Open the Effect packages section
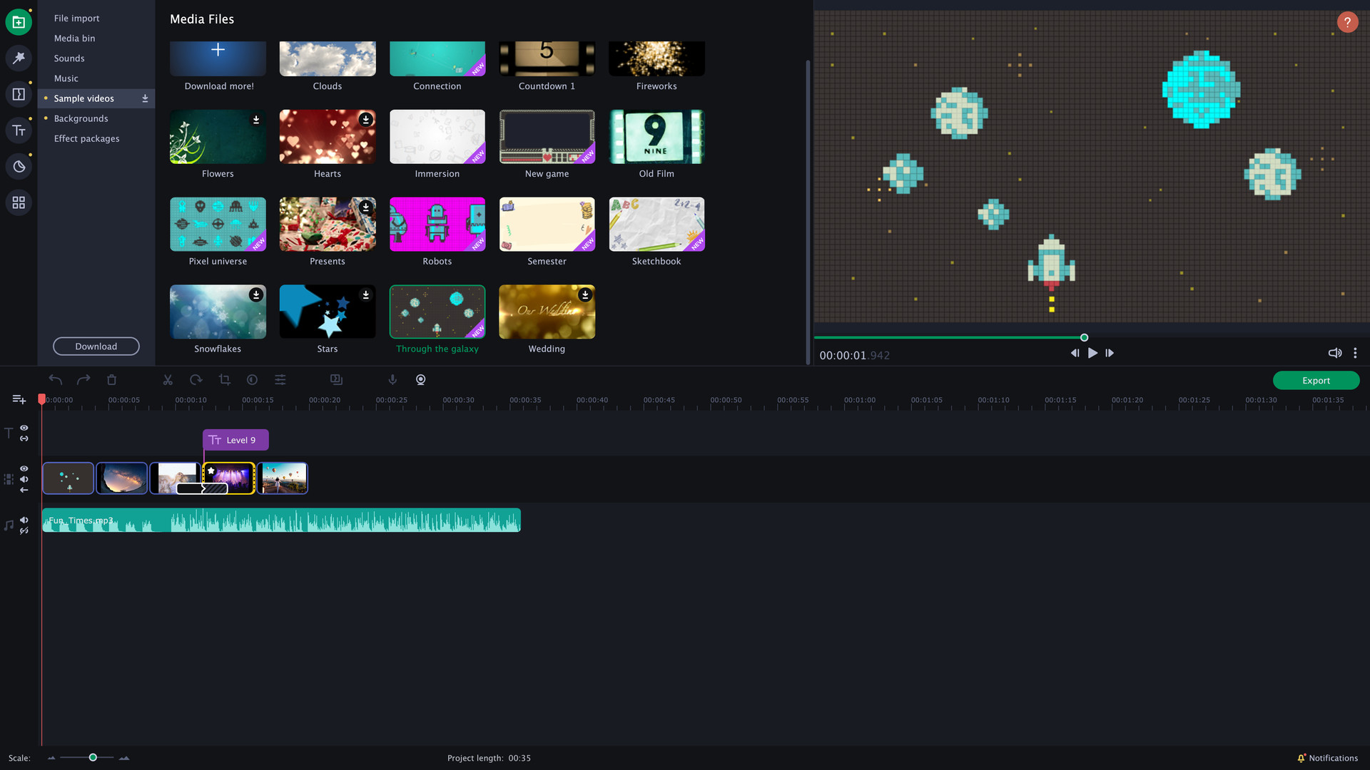The height and width of the screenshot is (770, 1370). [x=86, y=138]
